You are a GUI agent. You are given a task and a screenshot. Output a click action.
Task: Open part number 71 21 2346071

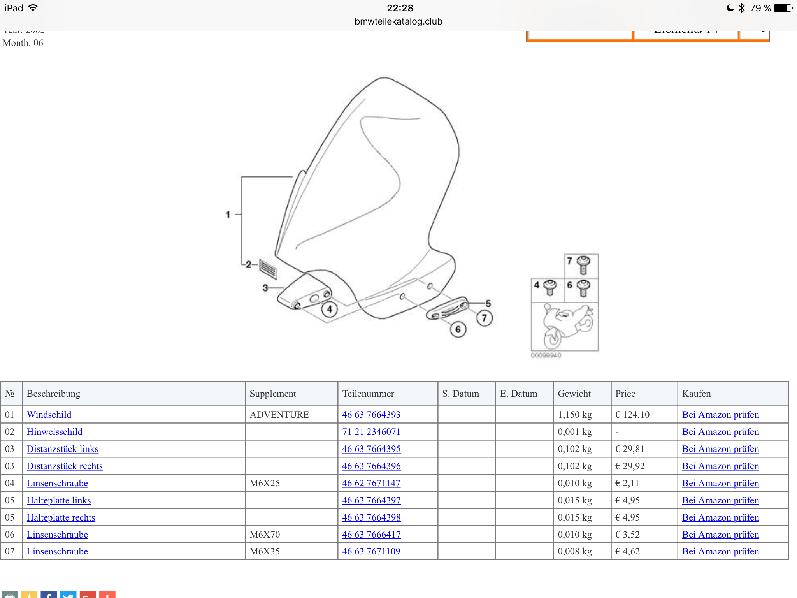tap(371, 432)
